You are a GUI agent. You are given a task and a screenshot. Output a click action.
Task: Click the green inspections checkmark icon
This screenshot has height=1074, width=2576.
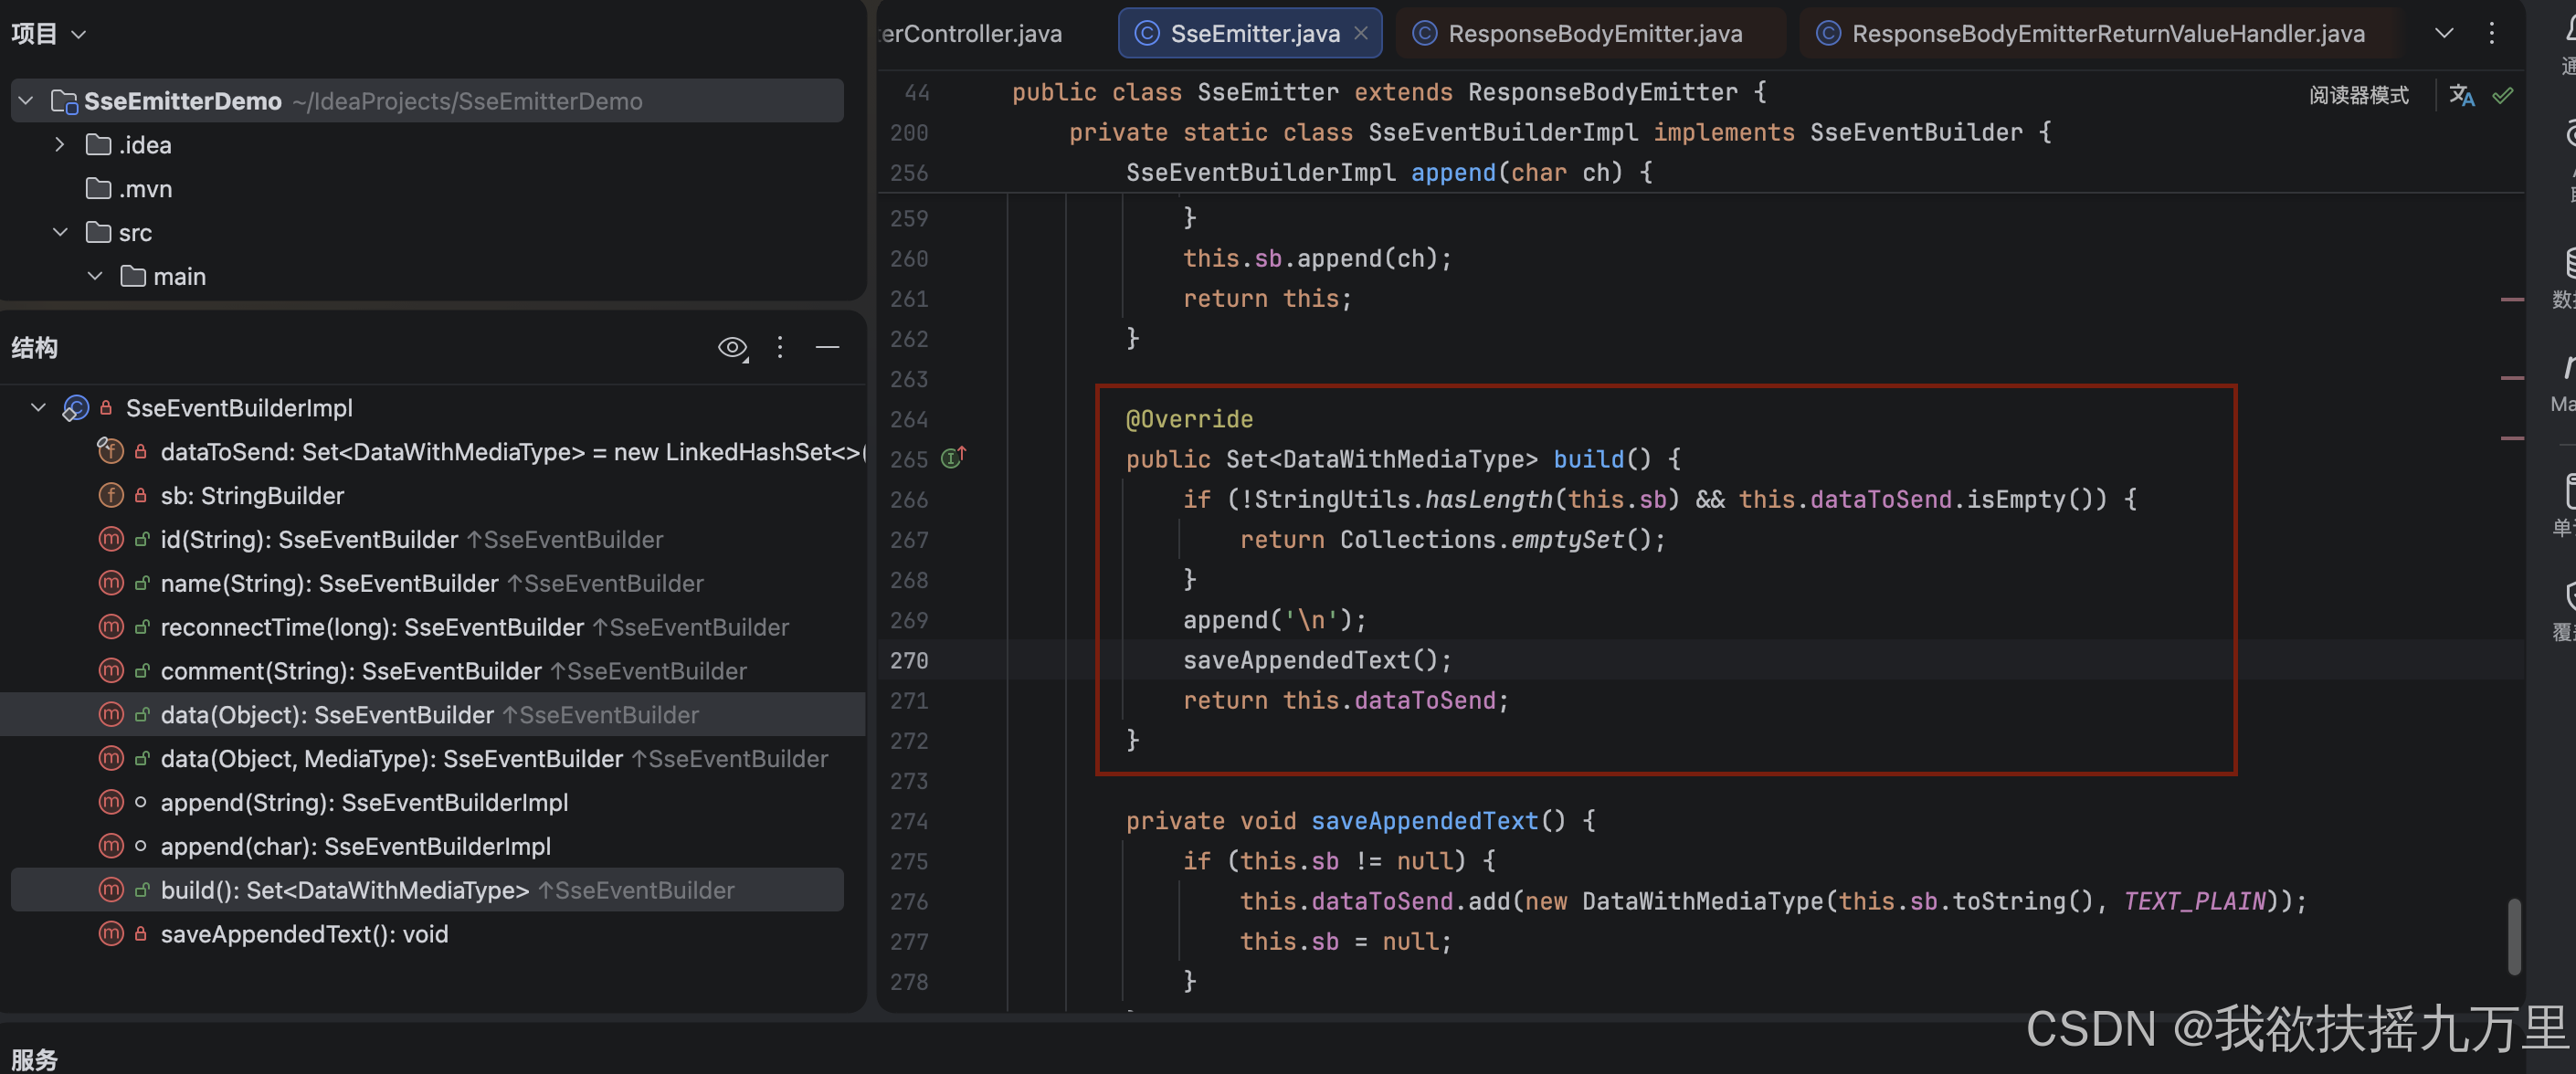point(2503,95)
